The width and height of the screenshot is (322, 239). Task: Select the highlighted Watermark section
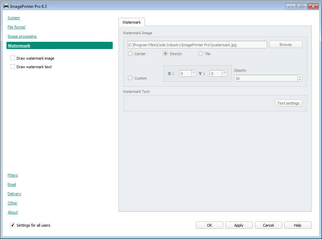point(60,45)
